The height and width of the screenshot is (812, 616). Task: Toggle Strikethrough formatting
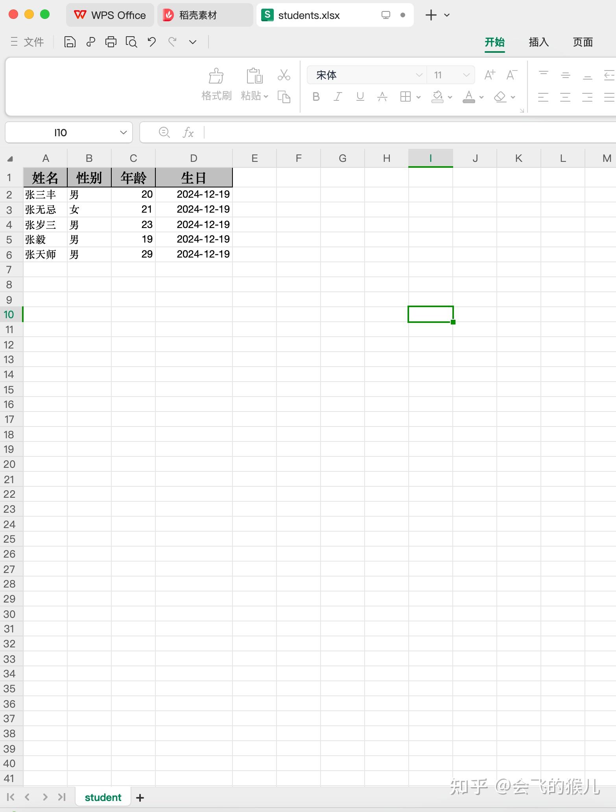click(x=382, y=96)
